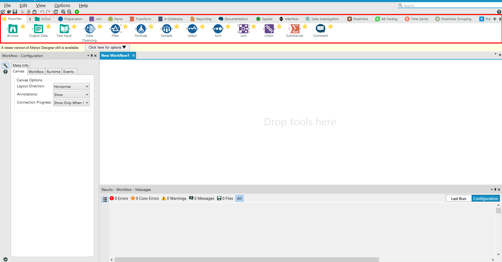Unpin the Workflow Configuration panel
Viewport: 502px width, 262px height.
(92, 56)
